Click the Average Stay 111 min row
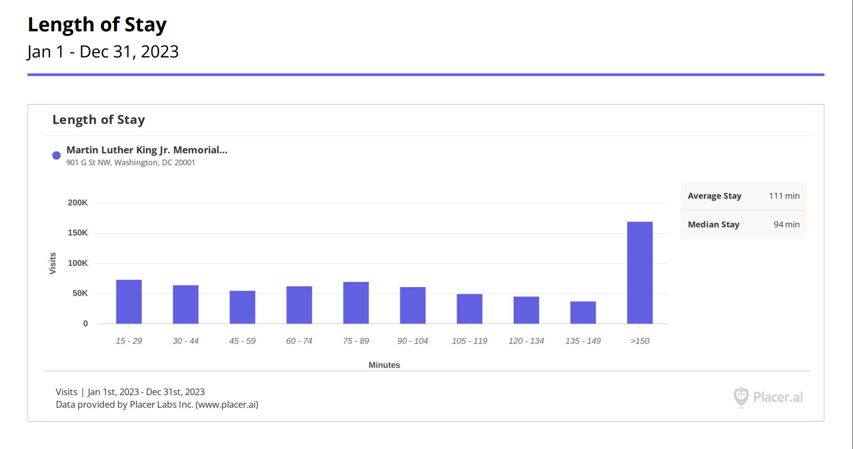The image size is (853, 449). tap(743, 196)
